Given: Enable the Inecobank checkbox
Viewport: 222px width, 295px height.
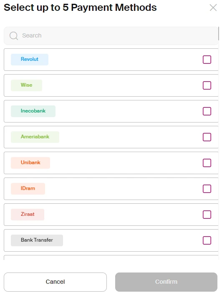Looking at the screenshot, I should (x=207, y=111).
